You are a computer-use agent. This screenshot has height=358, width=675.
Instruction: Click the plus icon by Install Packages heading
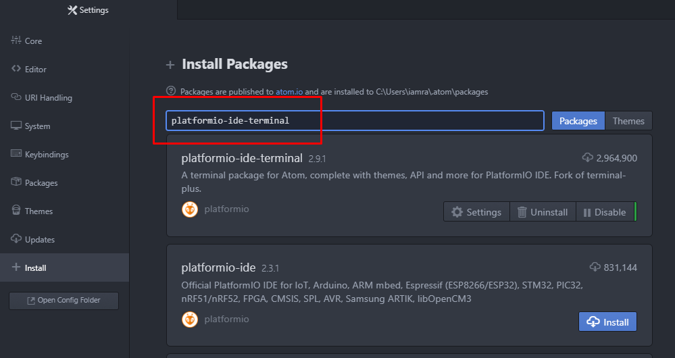click(170, 65)
